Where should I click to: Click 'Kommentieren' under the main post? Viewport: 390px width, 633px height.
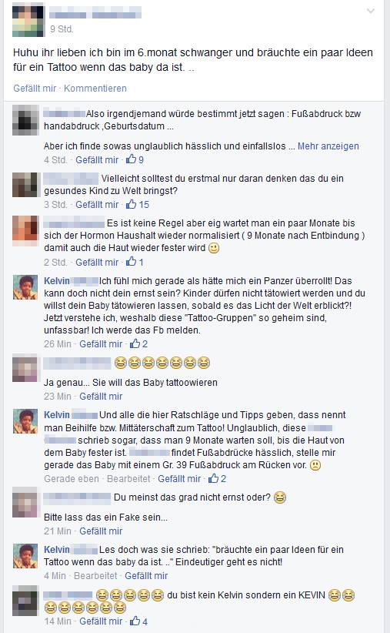[95, 88]
